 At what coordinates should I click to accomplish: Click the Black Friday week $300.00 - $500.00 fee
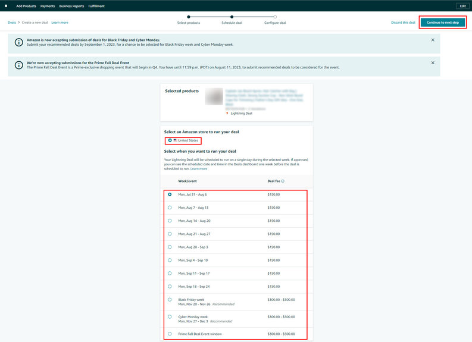[x=281, y=300]
